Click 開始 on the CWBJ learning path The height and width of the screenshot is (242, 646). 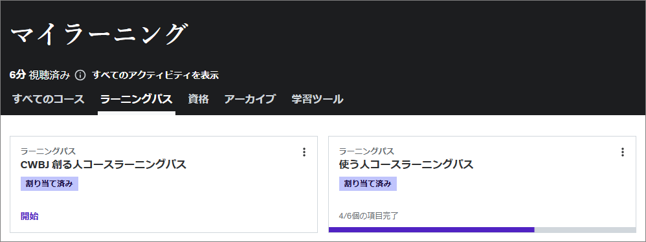[x=30, y=216]
